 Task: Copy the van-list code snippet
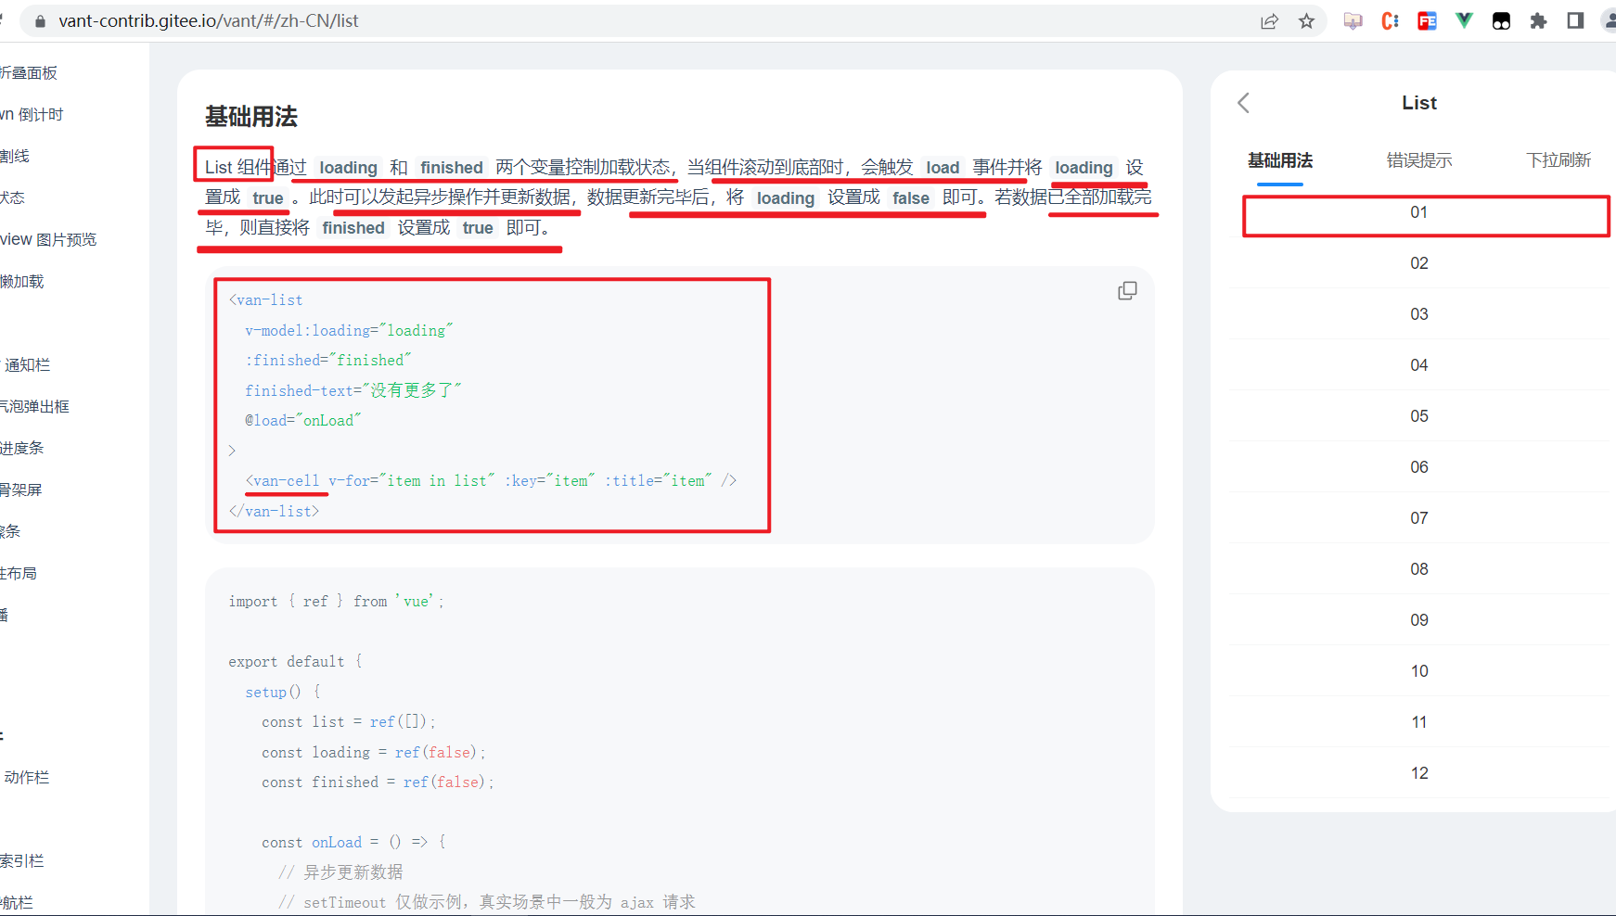pos(1127,291)
